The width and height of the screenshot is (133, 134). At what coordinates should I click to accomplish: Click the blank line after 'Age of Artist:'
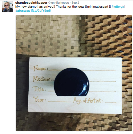coord(111,103)
